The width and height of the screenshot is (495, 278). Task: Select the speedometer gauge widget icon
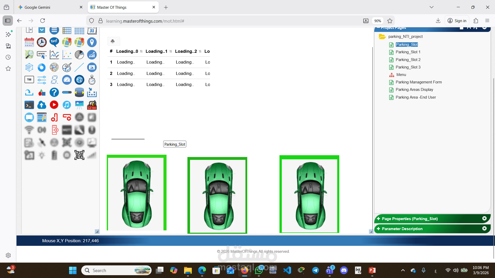coord(67,80)
